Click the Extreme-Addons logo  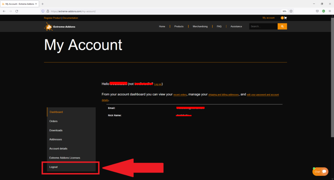point(60,27)
